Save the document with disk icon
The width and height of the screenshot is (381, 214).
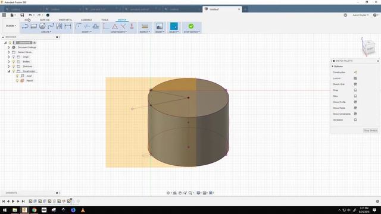pyautogui.click(x=22, y=15)
